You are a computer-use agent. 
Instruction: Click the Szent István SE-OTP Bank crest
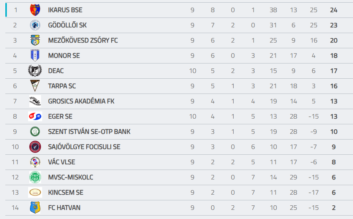tap(35, 132)
